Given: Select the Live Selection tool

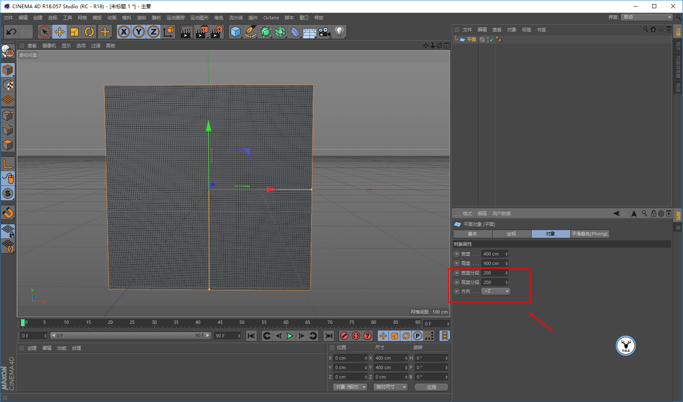Looking at the screenshot, I should click(45, 32).
